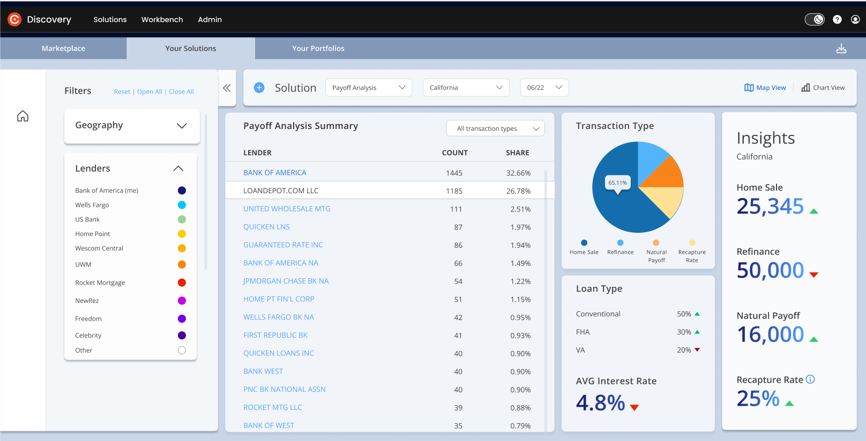Open QUICKEN LNS lender link
The height and width of the screenshot is (441, 866).
click(266, 227)
